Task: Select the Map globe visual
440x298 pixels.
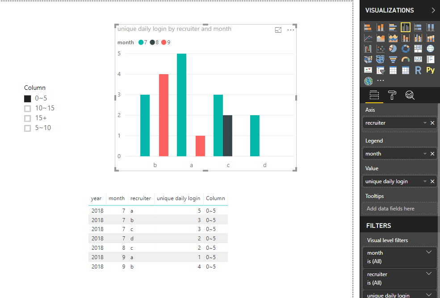Action: click(431, 49)
